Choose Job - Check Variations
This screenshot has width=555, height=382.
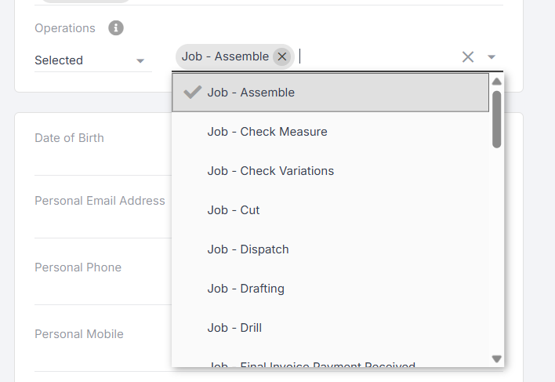(270, 171)
